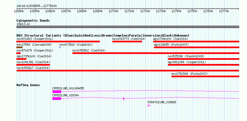Image resolution: width=247 pixels, height=121 pixels.
Task: Open nsv525286 (Shaikh2009) variant label
Action: coord(186,56)
